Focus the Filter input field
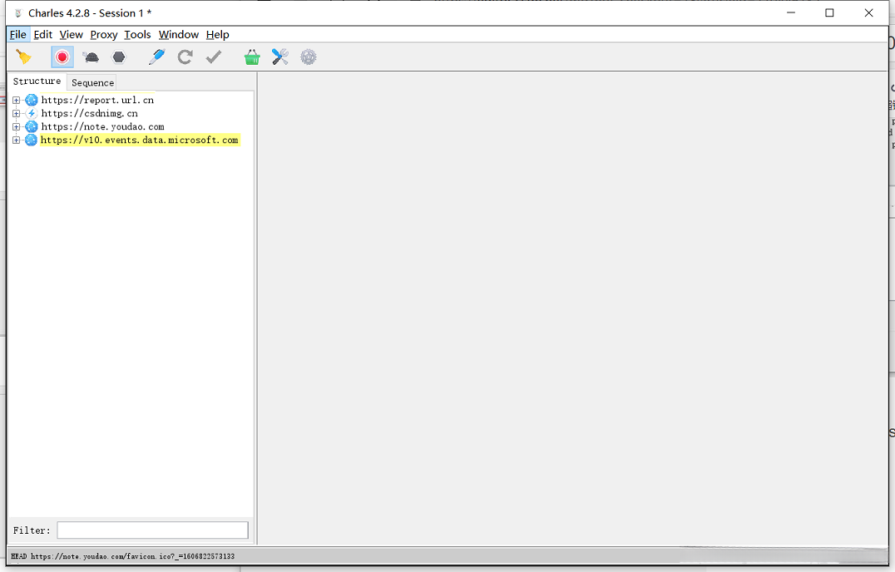The height and width of the screenshot is (572, 895). [152, 530]
